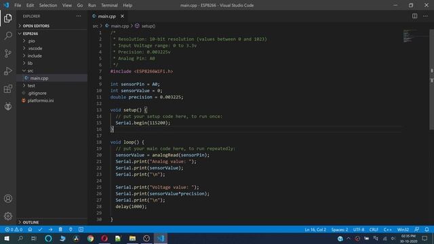Click PlatformIO Serial Monitor plug icon

[x=71, y=229]
